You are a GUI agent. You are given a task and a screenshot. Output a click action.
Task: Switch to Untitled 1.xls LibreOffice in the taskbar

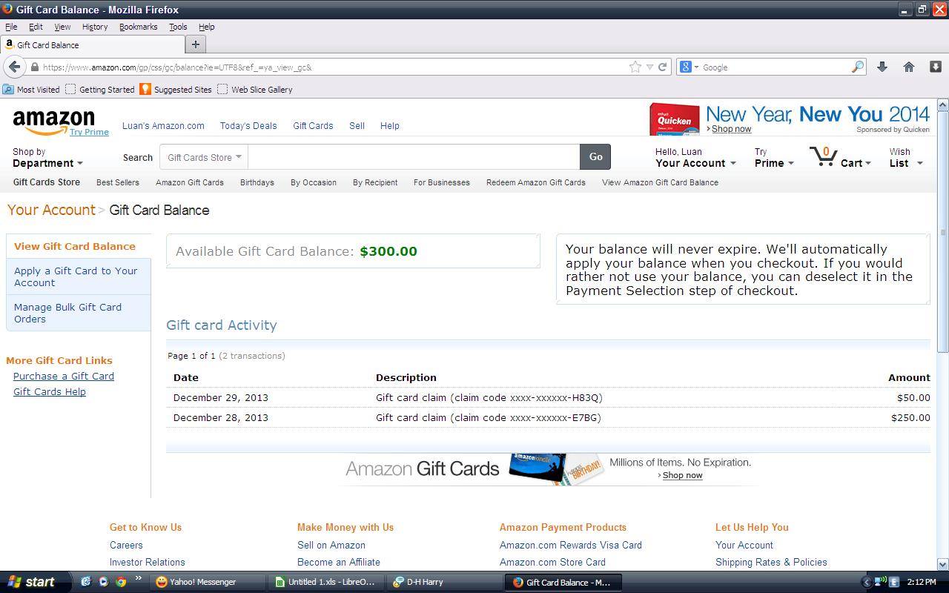325,582
